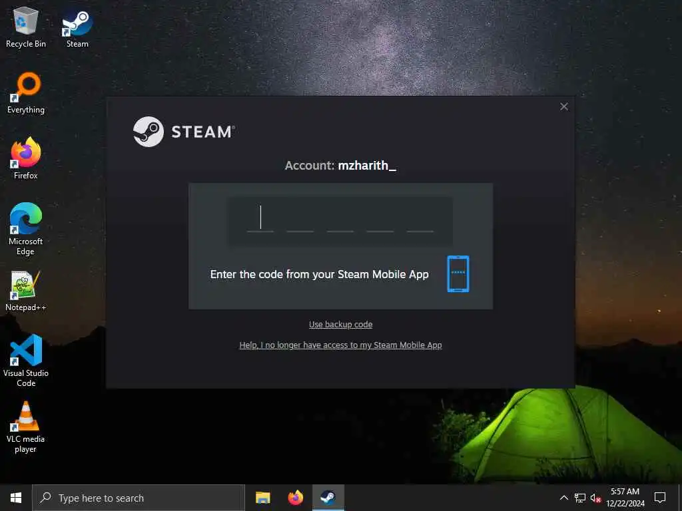Open the clock showing 5:57 AM
The width and height of the screenshot is (682, 511).
[625, 498]
